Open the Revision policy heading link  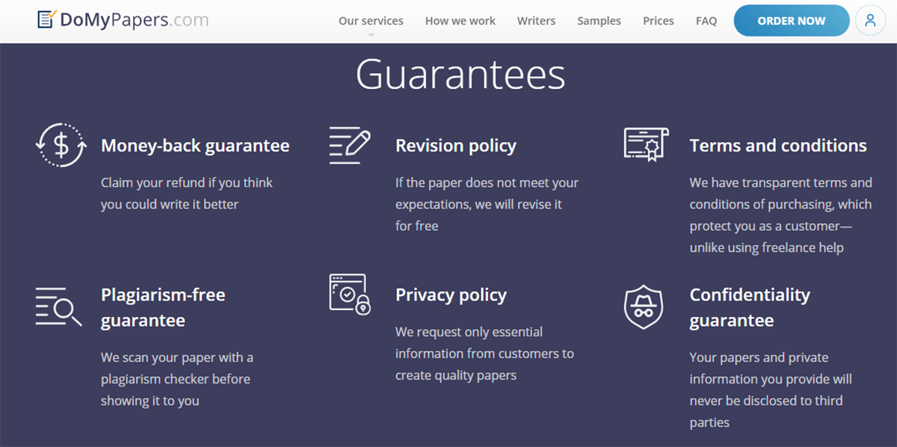coord(455,146)
